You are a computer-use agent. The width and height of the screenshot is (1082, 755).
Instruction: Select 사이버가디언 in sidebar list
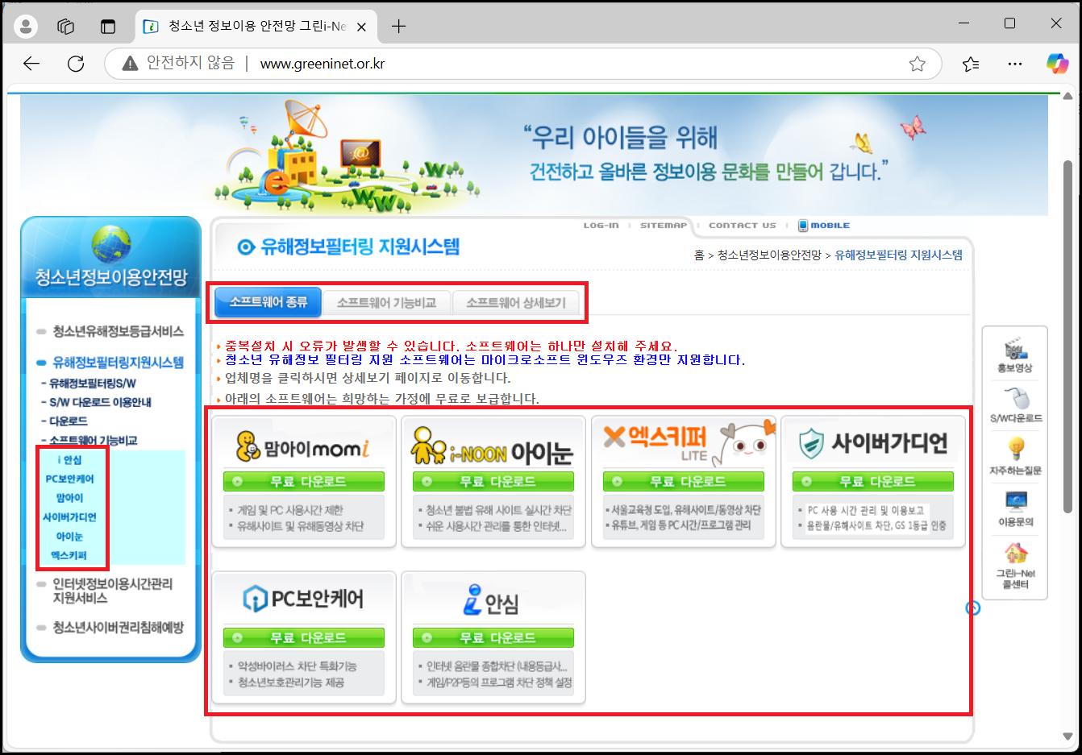pyautogui.click(x=70, y=517)
